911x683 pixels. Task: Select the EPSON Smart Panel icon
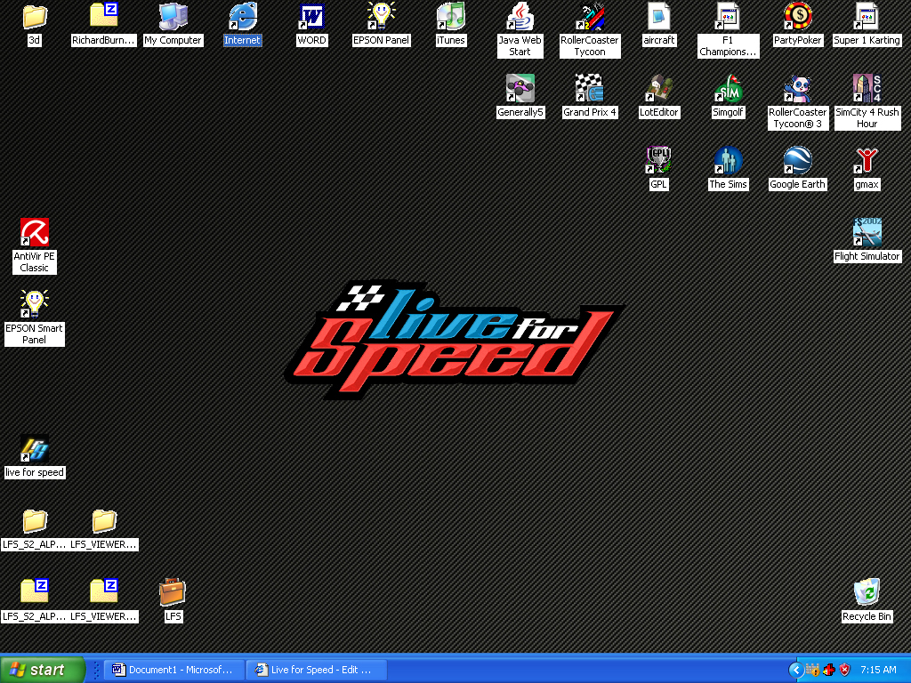(35, 305)
